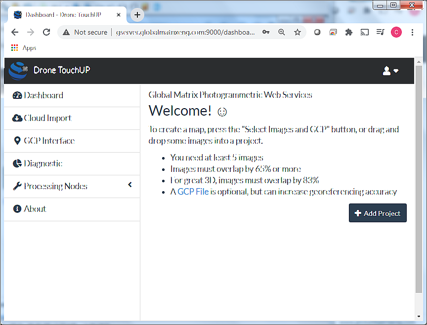Click the address bar URL field
This screenshot has width=427, height=325.
[185, 32]
